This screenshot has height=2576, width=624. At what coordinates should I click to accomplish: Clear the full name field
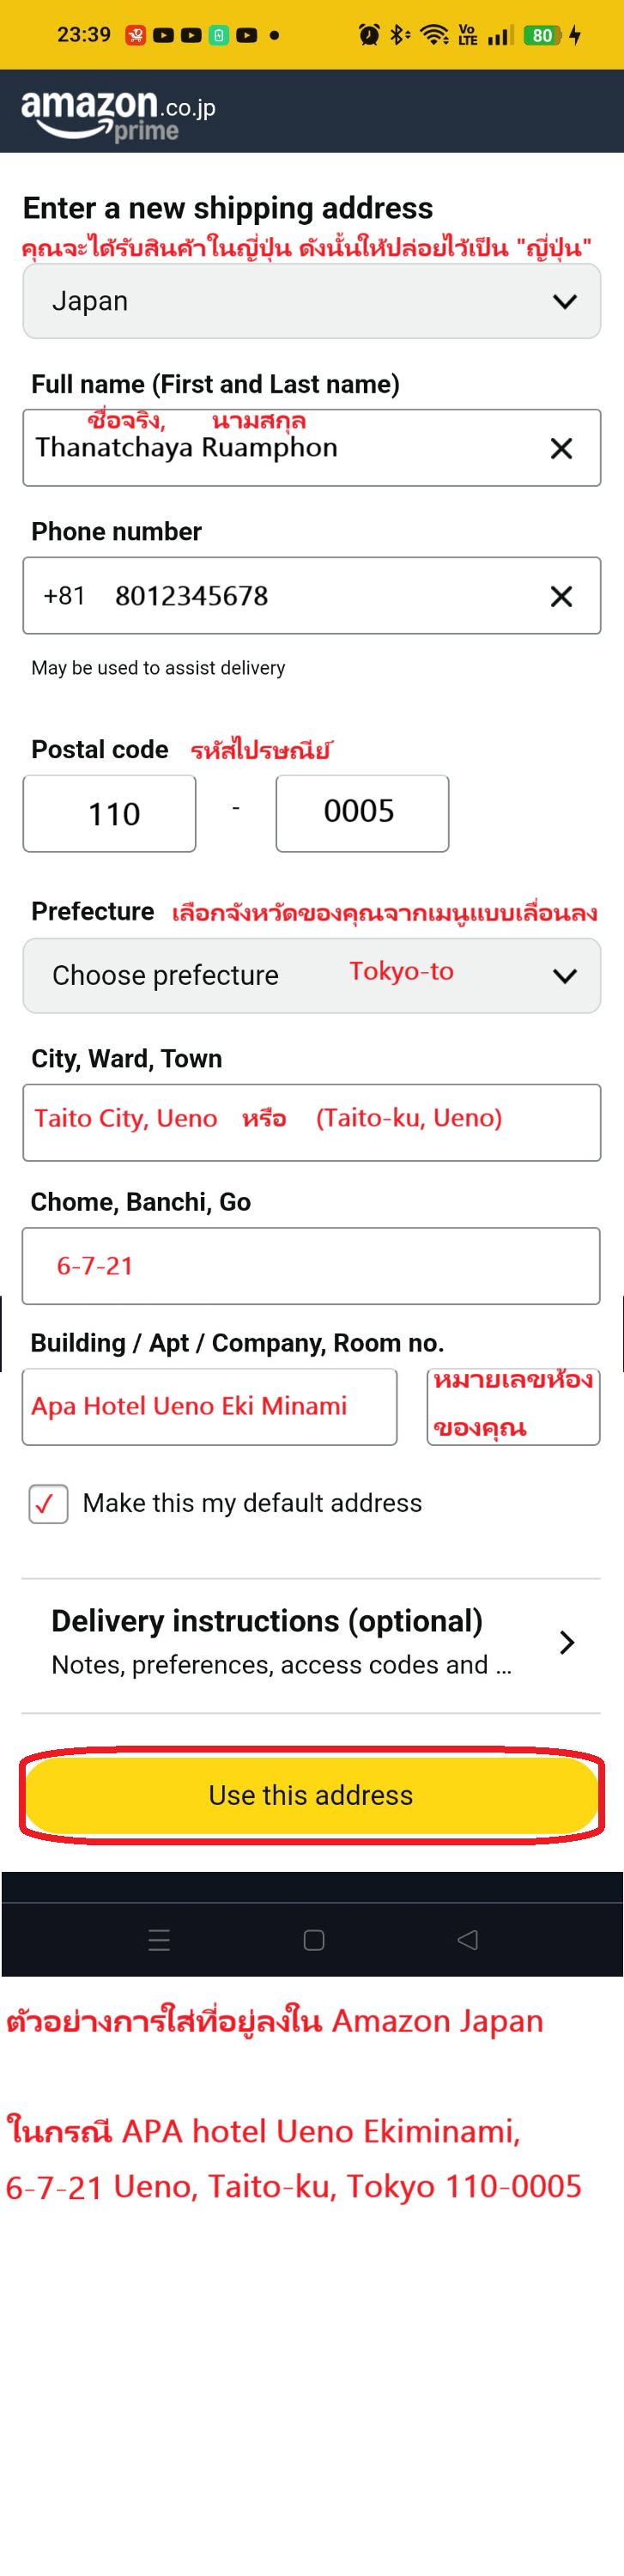point(561,449)
